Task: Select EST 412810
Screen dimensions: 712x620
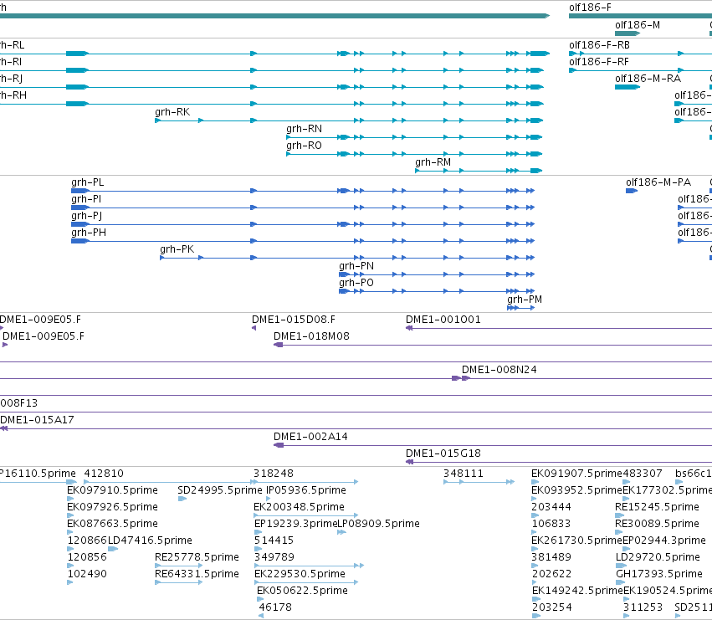Action: click(x=104, y=474)
